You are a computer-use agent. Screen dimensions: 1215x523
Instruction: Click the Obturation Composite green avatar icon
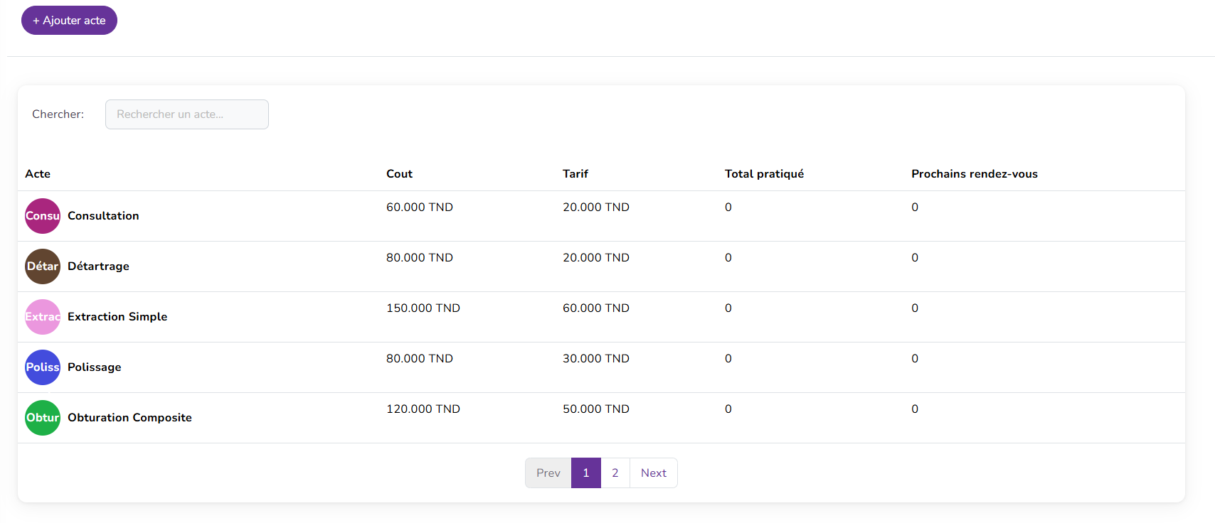(43, 418)
